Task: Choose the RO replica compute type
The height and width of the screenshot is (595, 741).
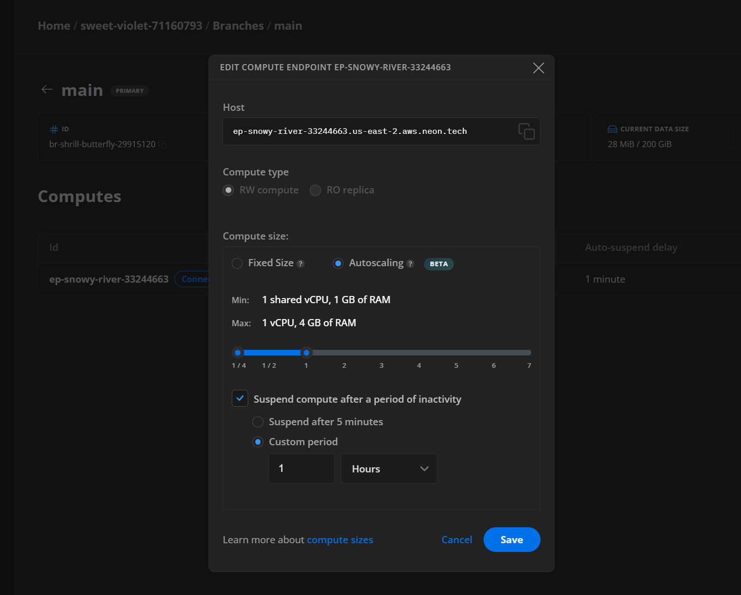Action: 315,190
